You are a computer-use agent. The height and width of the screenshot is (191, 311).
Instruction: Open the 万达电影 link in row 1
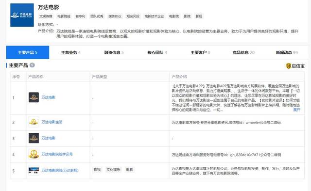pos(49,97)
